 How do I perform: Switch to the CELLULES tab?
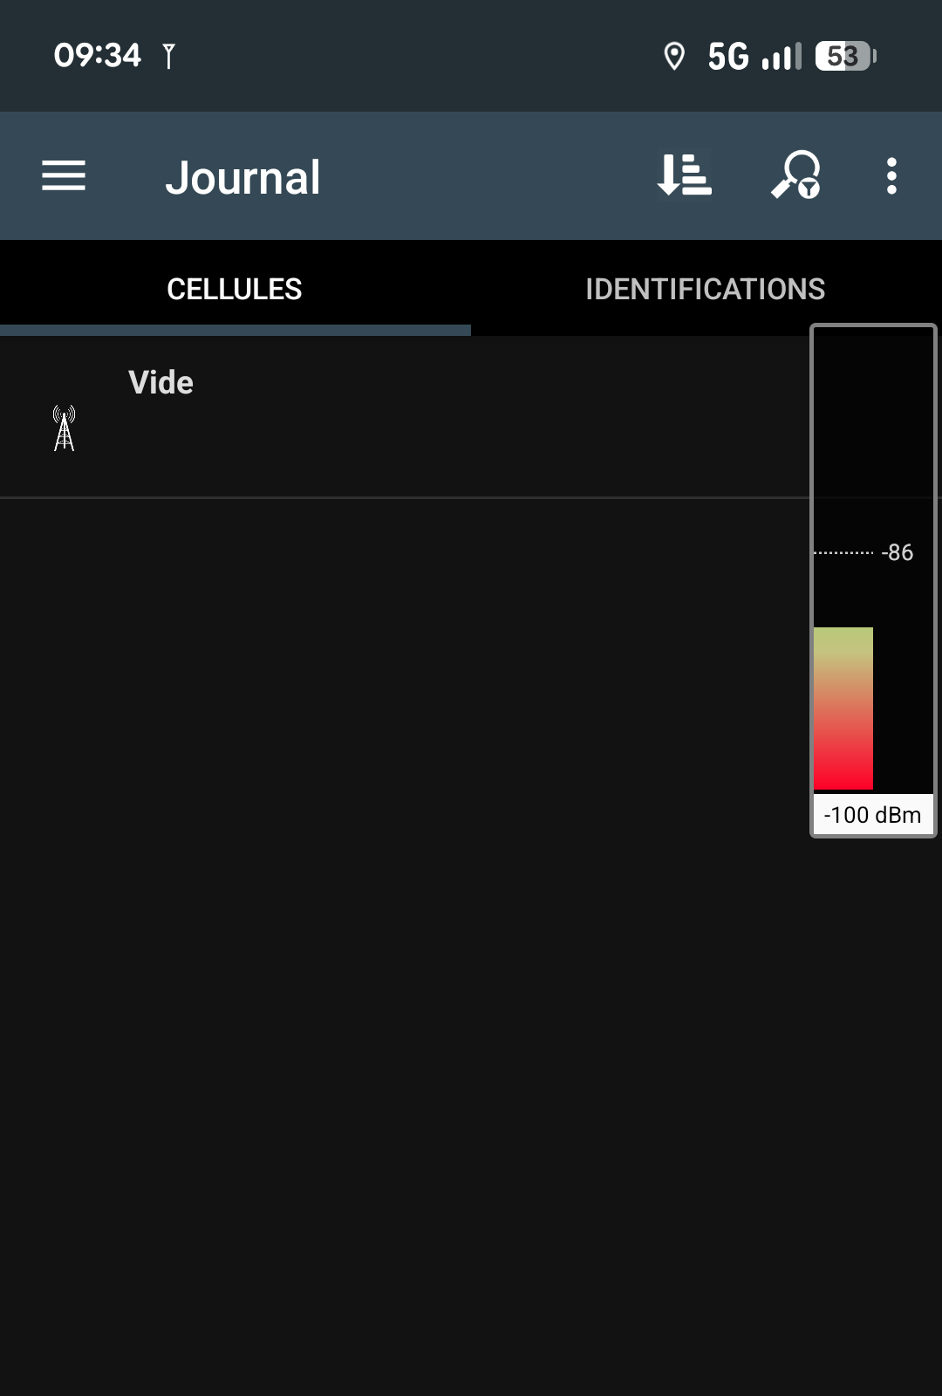(235, 289)
